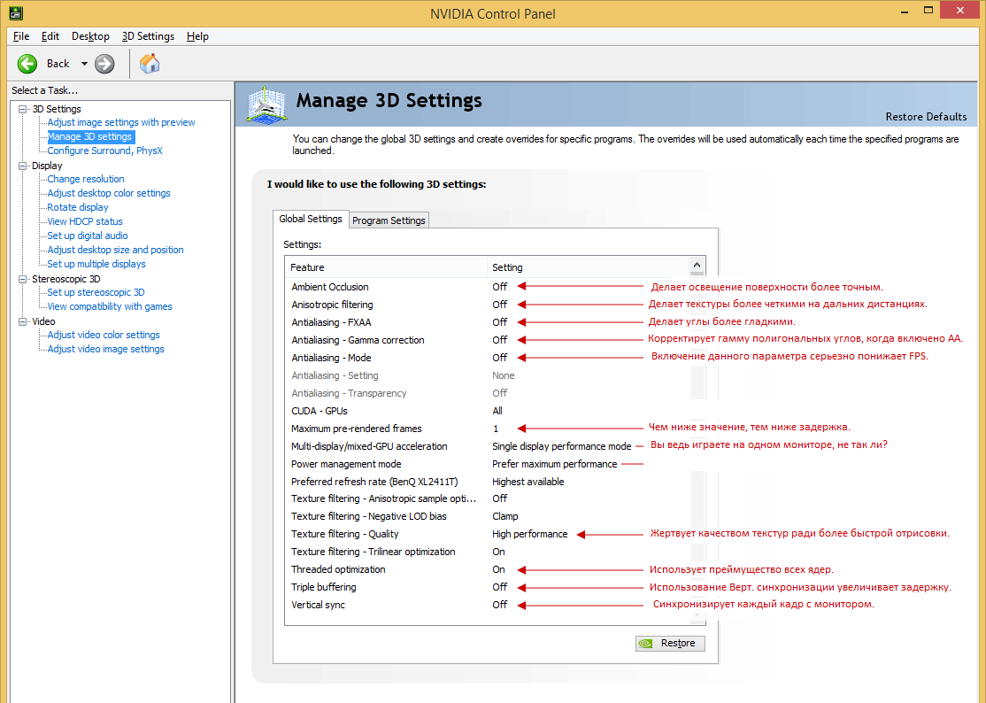The width and height of the screenshot is (986, 703).
Task: Open Set up digital audio
Action: click(88, 236)
